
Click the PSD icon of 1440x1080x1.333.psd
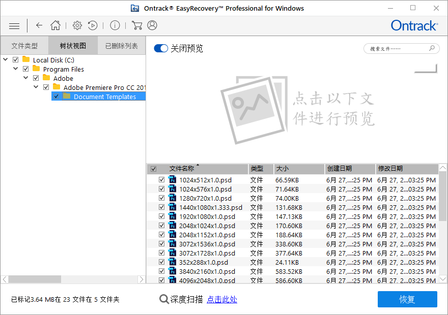pos(172,207)
